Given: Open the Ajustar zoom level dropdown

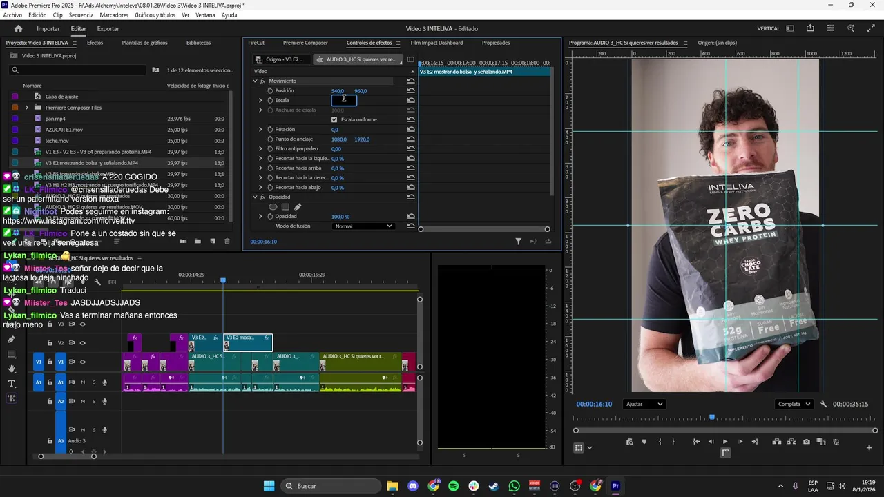Looking at the screenshot, I should point(644,404).
